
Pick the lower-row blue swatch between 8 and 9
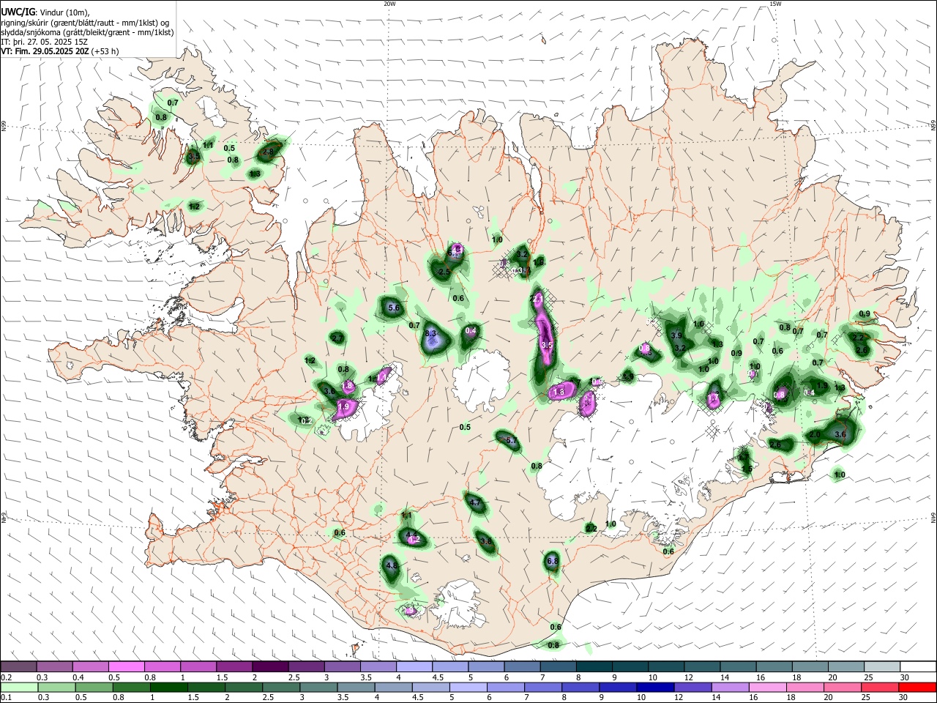tap(580, 688)
